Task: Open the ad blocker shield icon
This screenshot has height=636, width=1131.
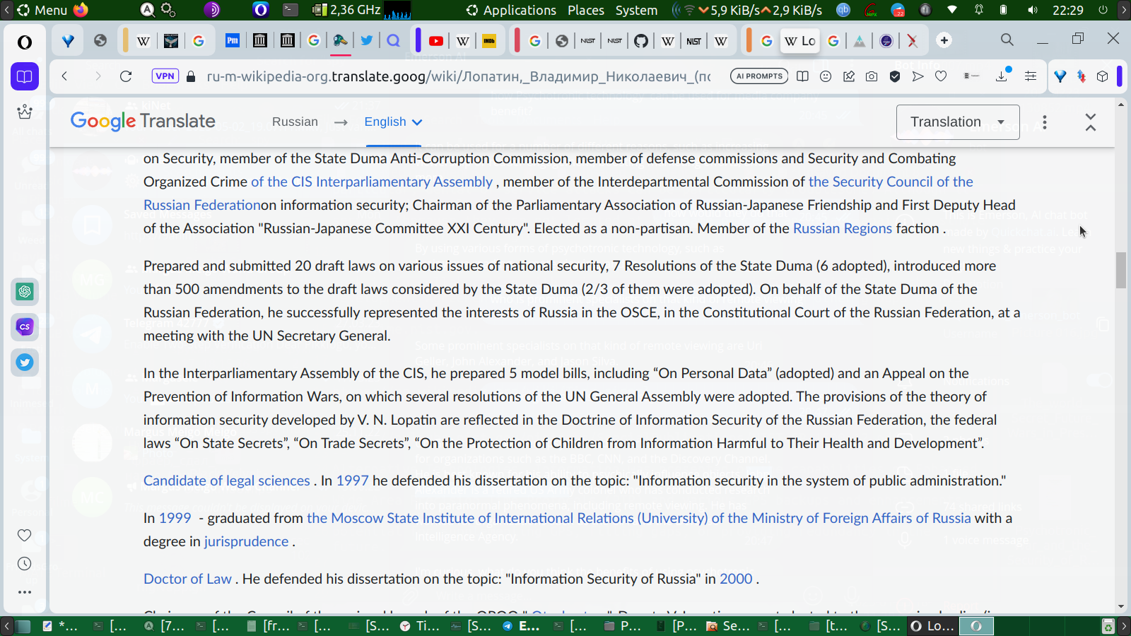Action: (895, 76)
